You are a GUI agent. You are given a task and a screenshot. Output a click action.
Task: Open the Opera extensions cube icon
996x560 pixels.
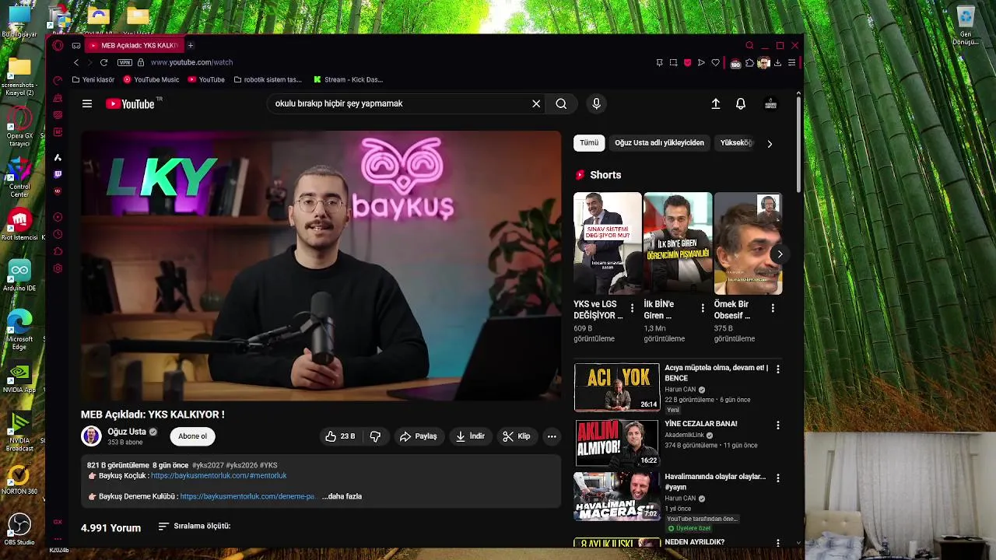[x=749, y=62]
